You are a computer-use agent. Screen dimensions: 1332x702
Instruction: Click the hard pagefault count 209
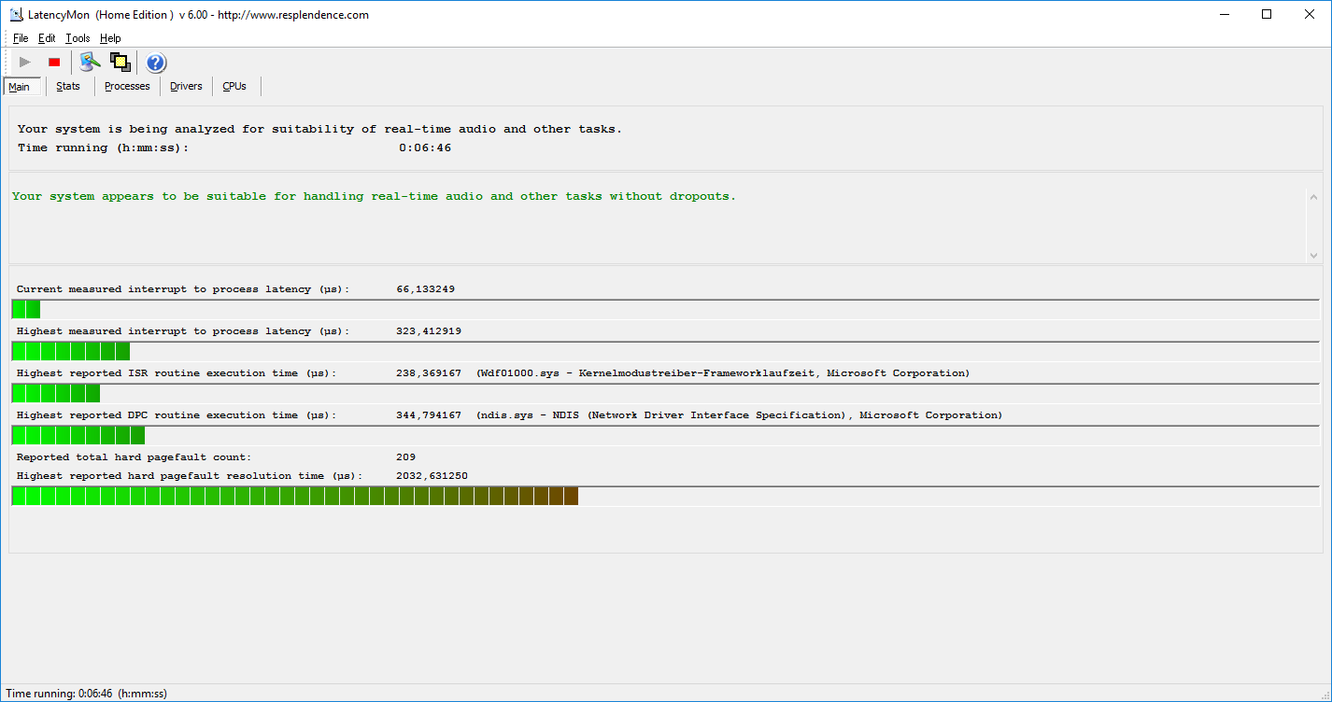tap(406, 457)
